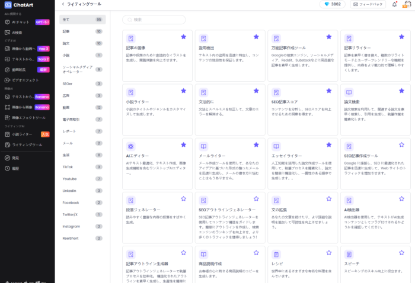Select the Facebook category filter
Viewport: 415px width, 283px height.
[x=82, y=202]
